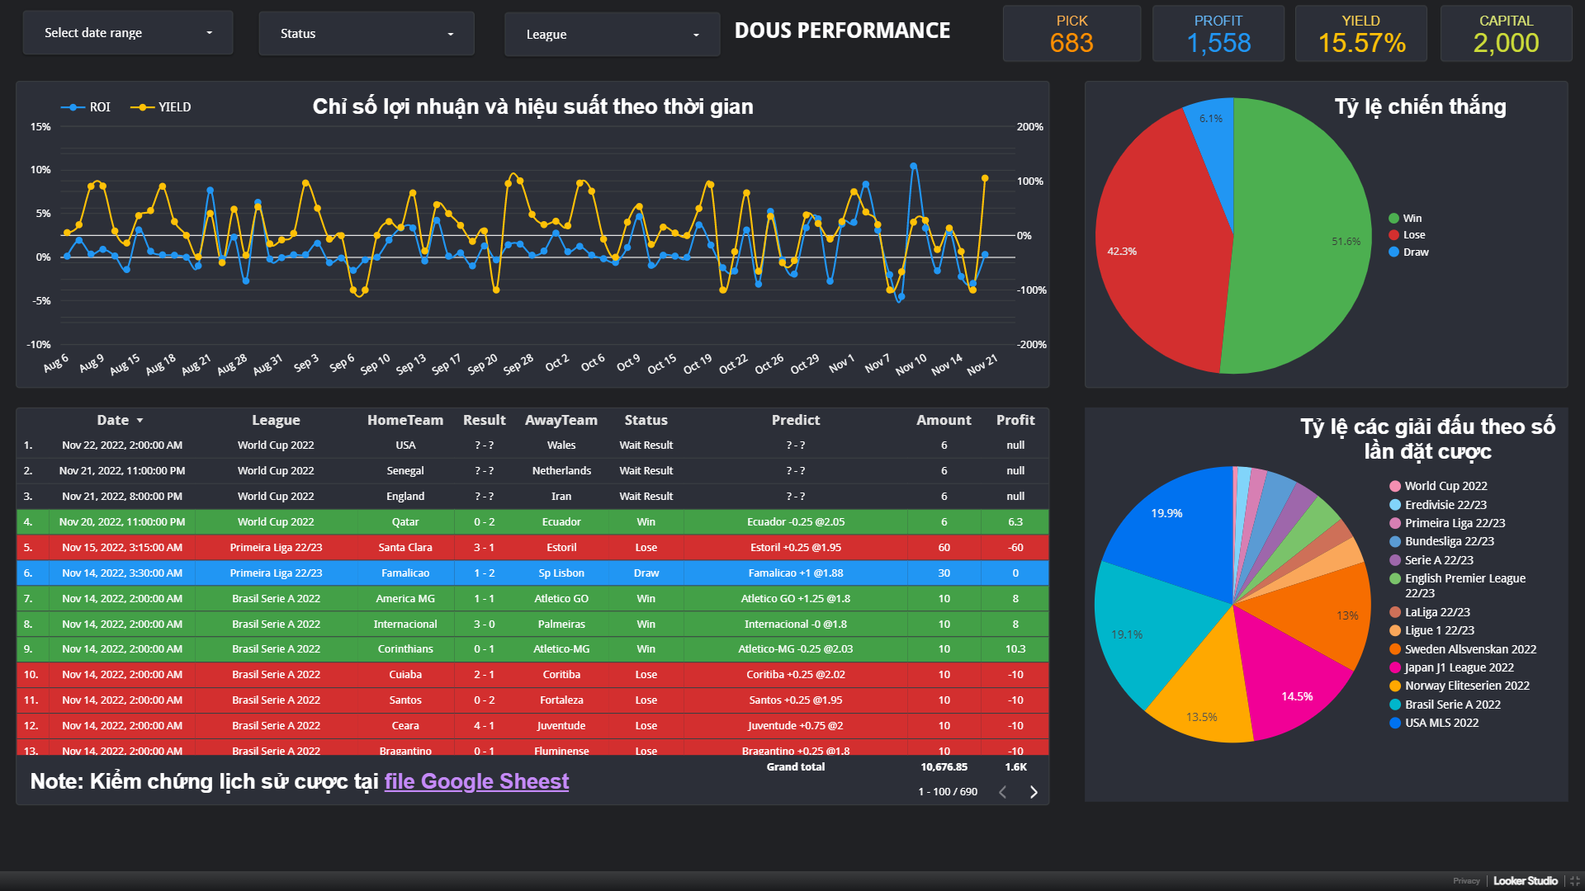Sort table by Profit column header

1015,420
